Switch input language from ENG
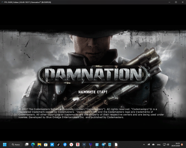The height and width of the screenshot is (148, 186). 159,144
